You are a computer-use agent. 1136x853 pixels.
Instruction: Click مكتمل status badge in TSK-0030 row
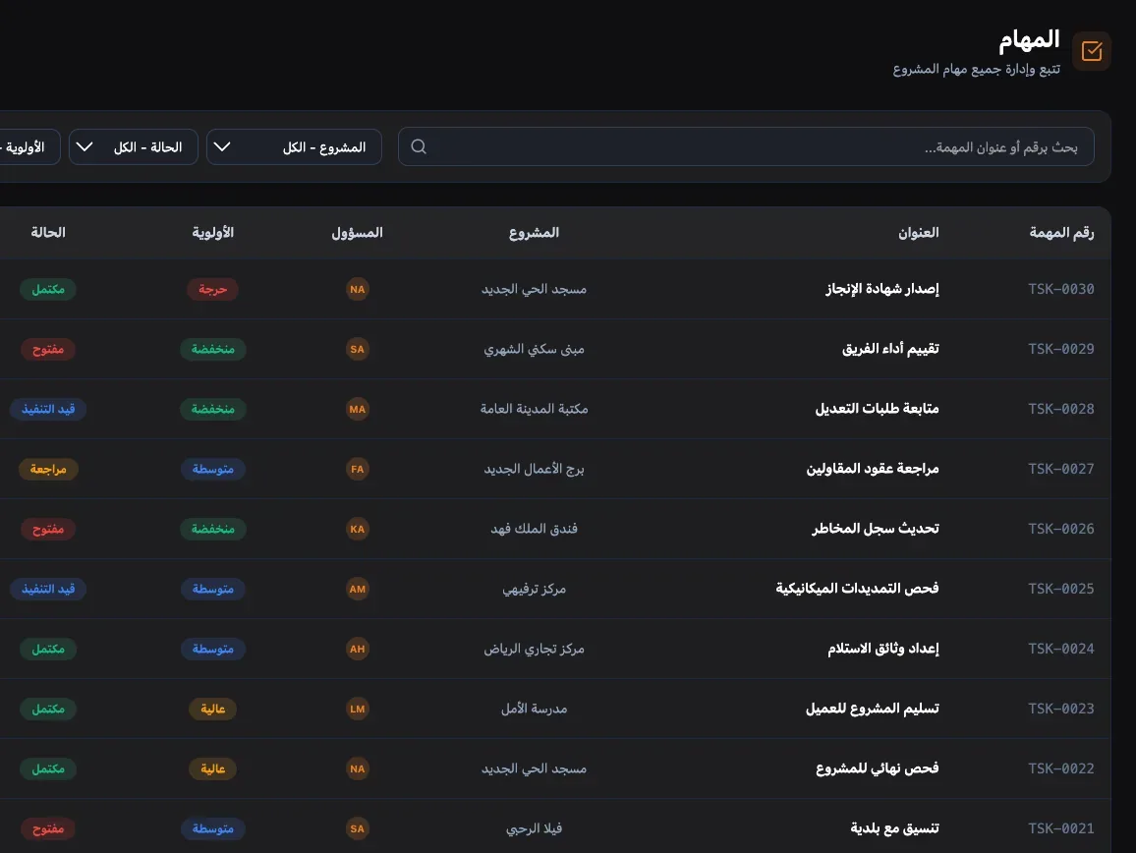tap(48, 289)
